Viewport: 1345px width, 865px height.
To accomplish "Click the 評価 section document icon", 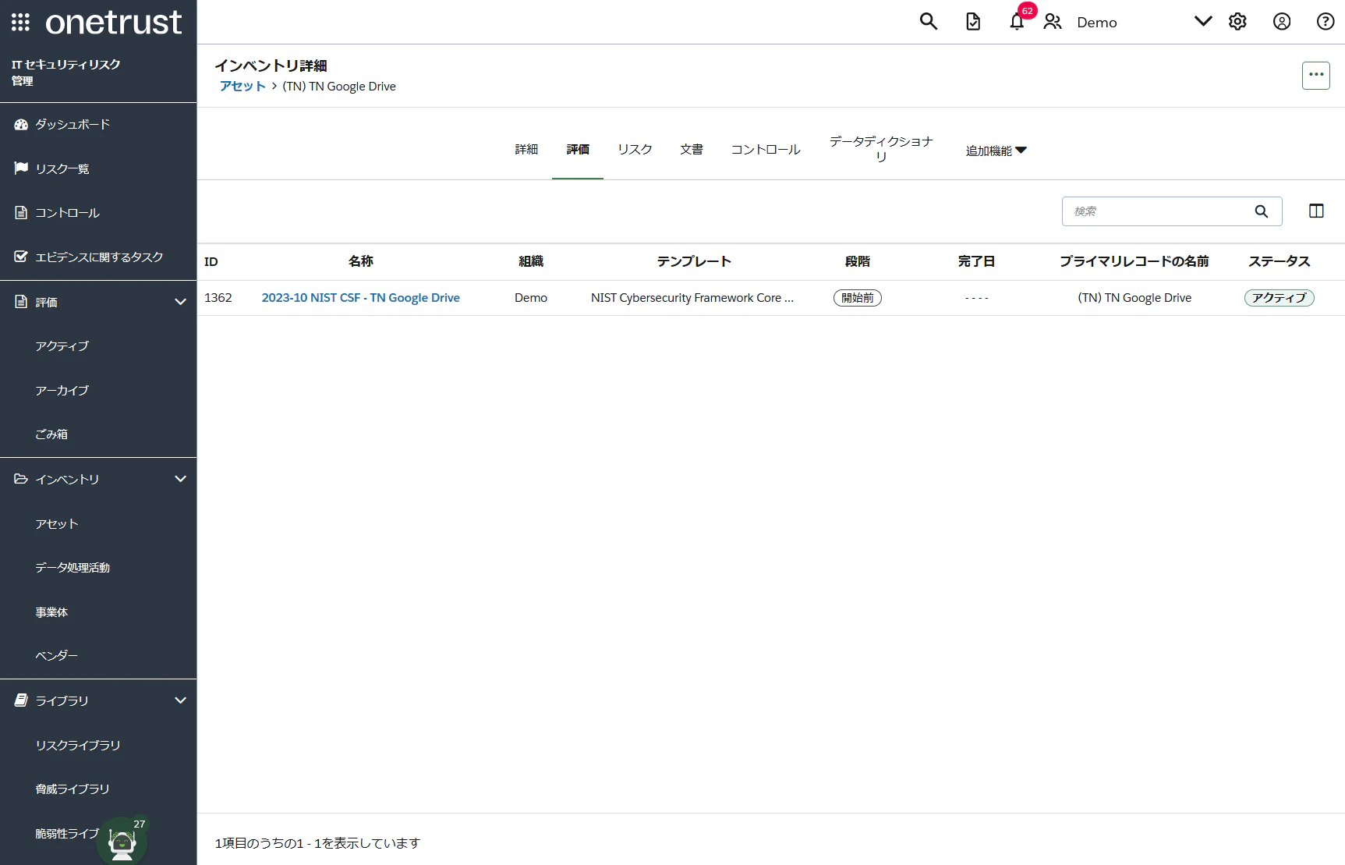I will [x=21, y=302].
